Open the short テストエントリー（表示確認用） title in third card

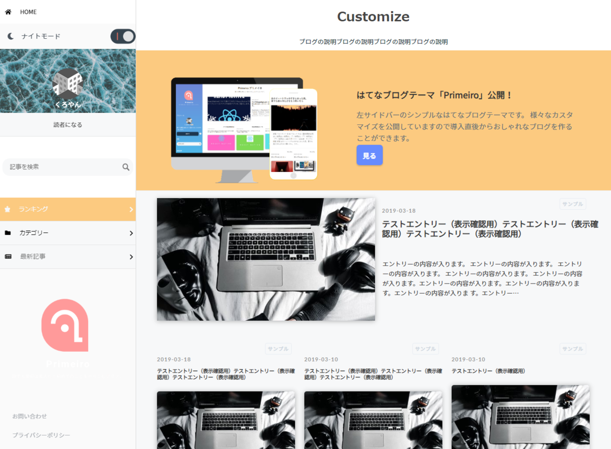pos(488,371)
